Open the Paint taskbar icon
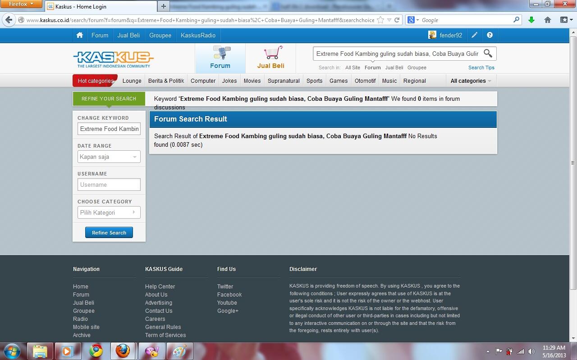This screenshot has width=577, height=360. point(179,351)
